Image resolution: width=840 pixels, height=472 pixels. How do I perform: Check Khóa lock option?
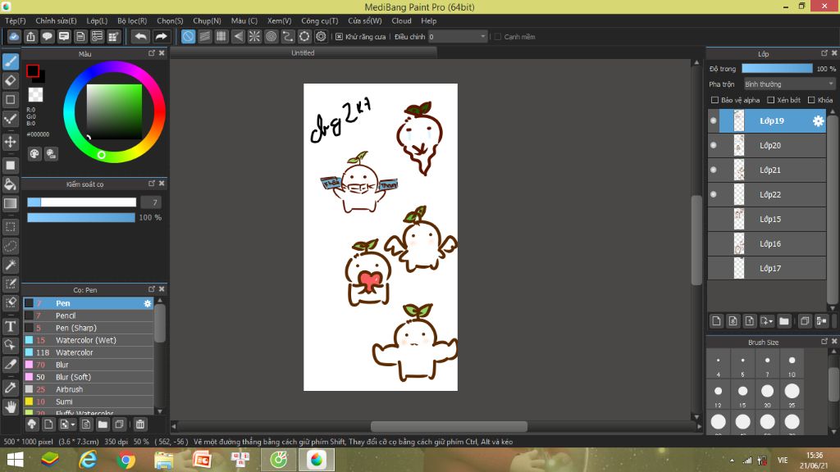coord(811,100)
